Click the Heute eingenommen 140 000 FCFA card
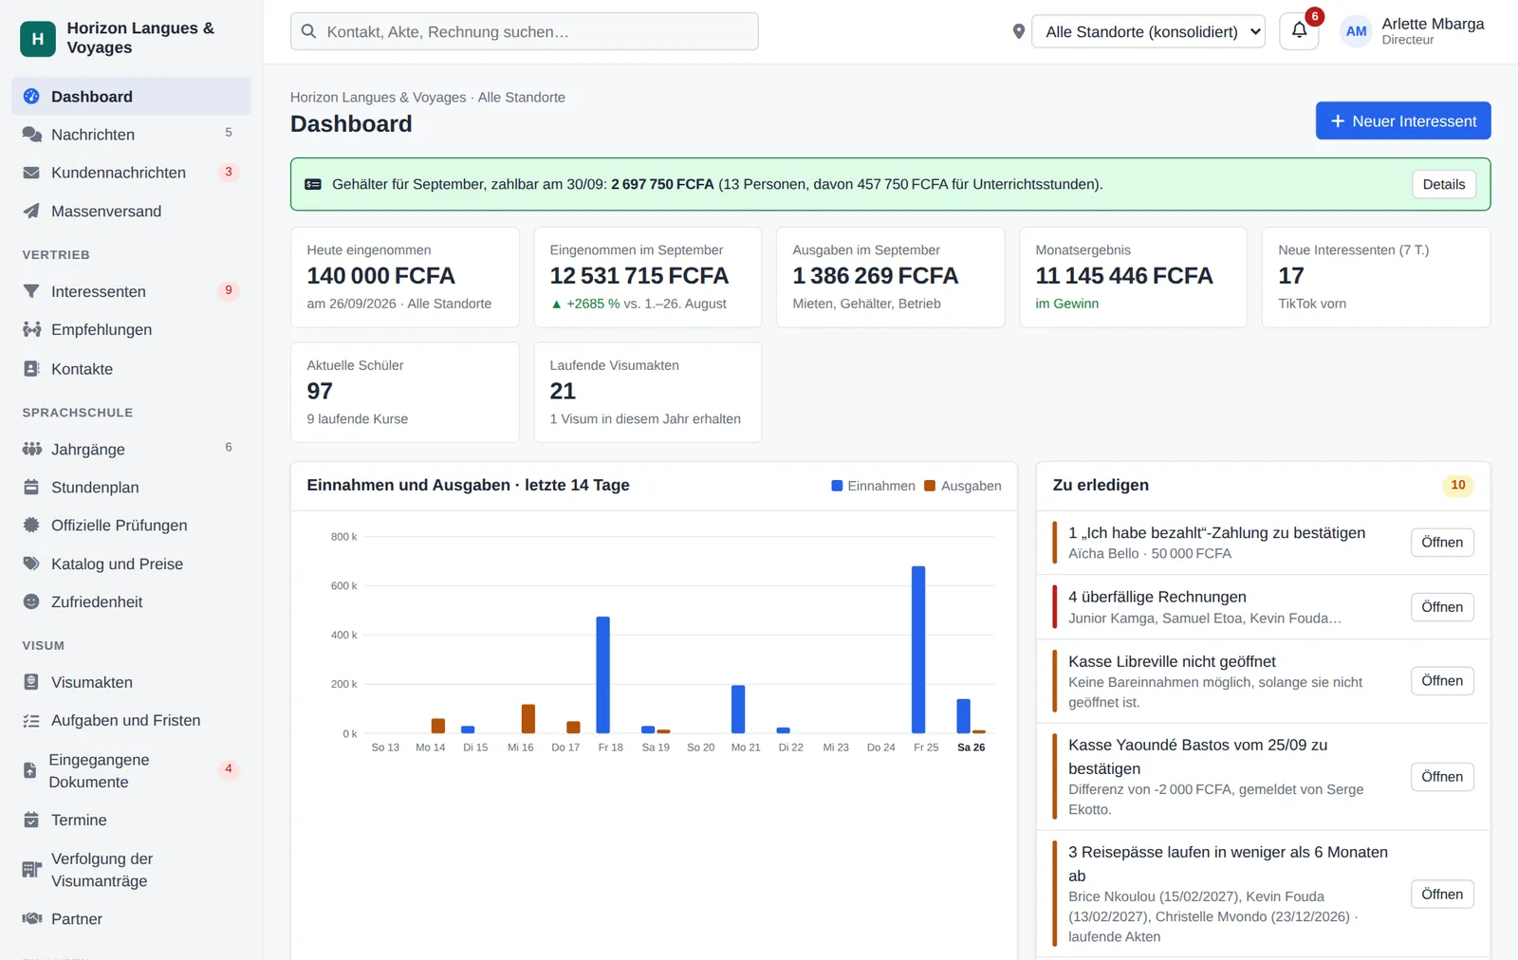The height and width of the screenshot is (960, 1518). coord(405,277)
